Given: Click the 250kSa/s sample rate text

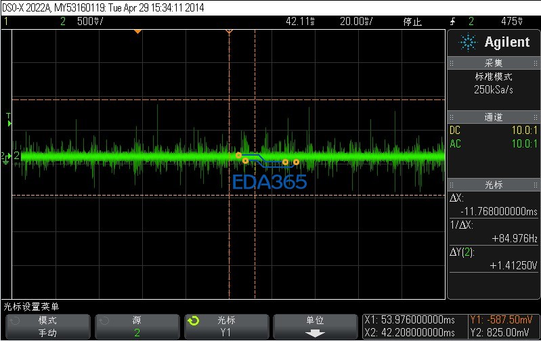Looking at the screenshot, I should point(494,90).
